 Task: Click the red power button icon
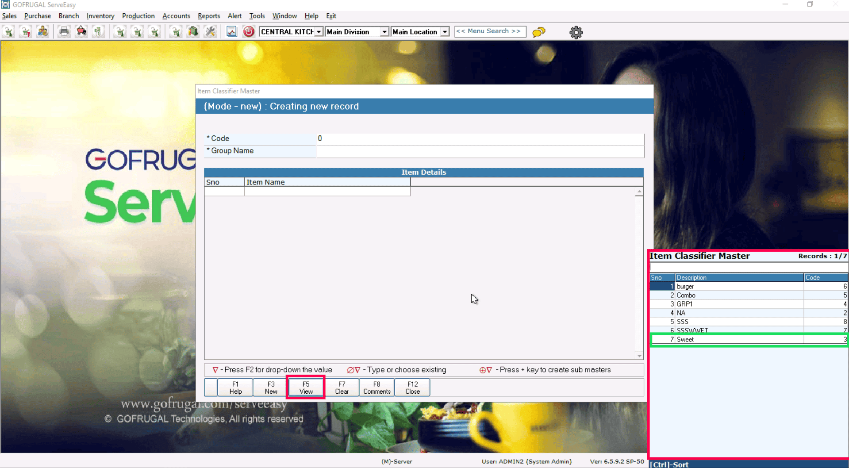click(x=249, y=32)
